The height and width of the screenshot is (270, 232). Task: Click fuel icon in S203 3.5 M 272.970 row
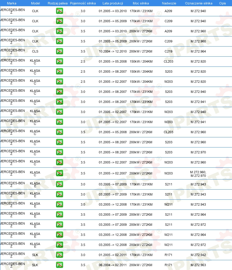pyautogui.click(x=59, y=152)
